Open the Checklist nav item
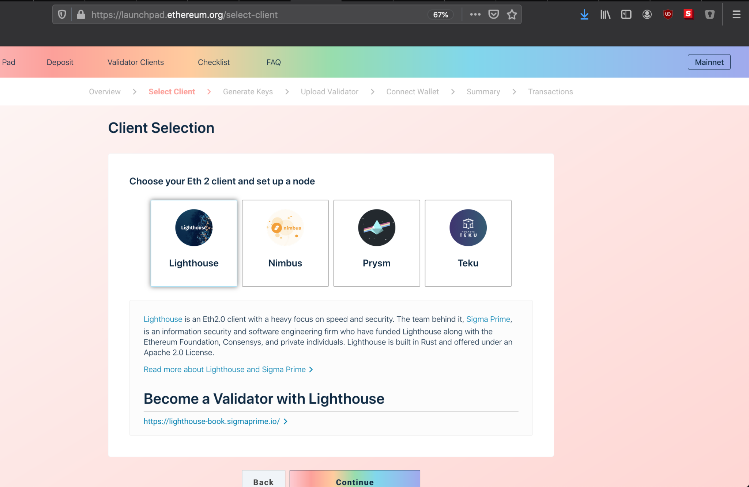The height and width of the screenshot is (487, 749). [x=214, y=62]
